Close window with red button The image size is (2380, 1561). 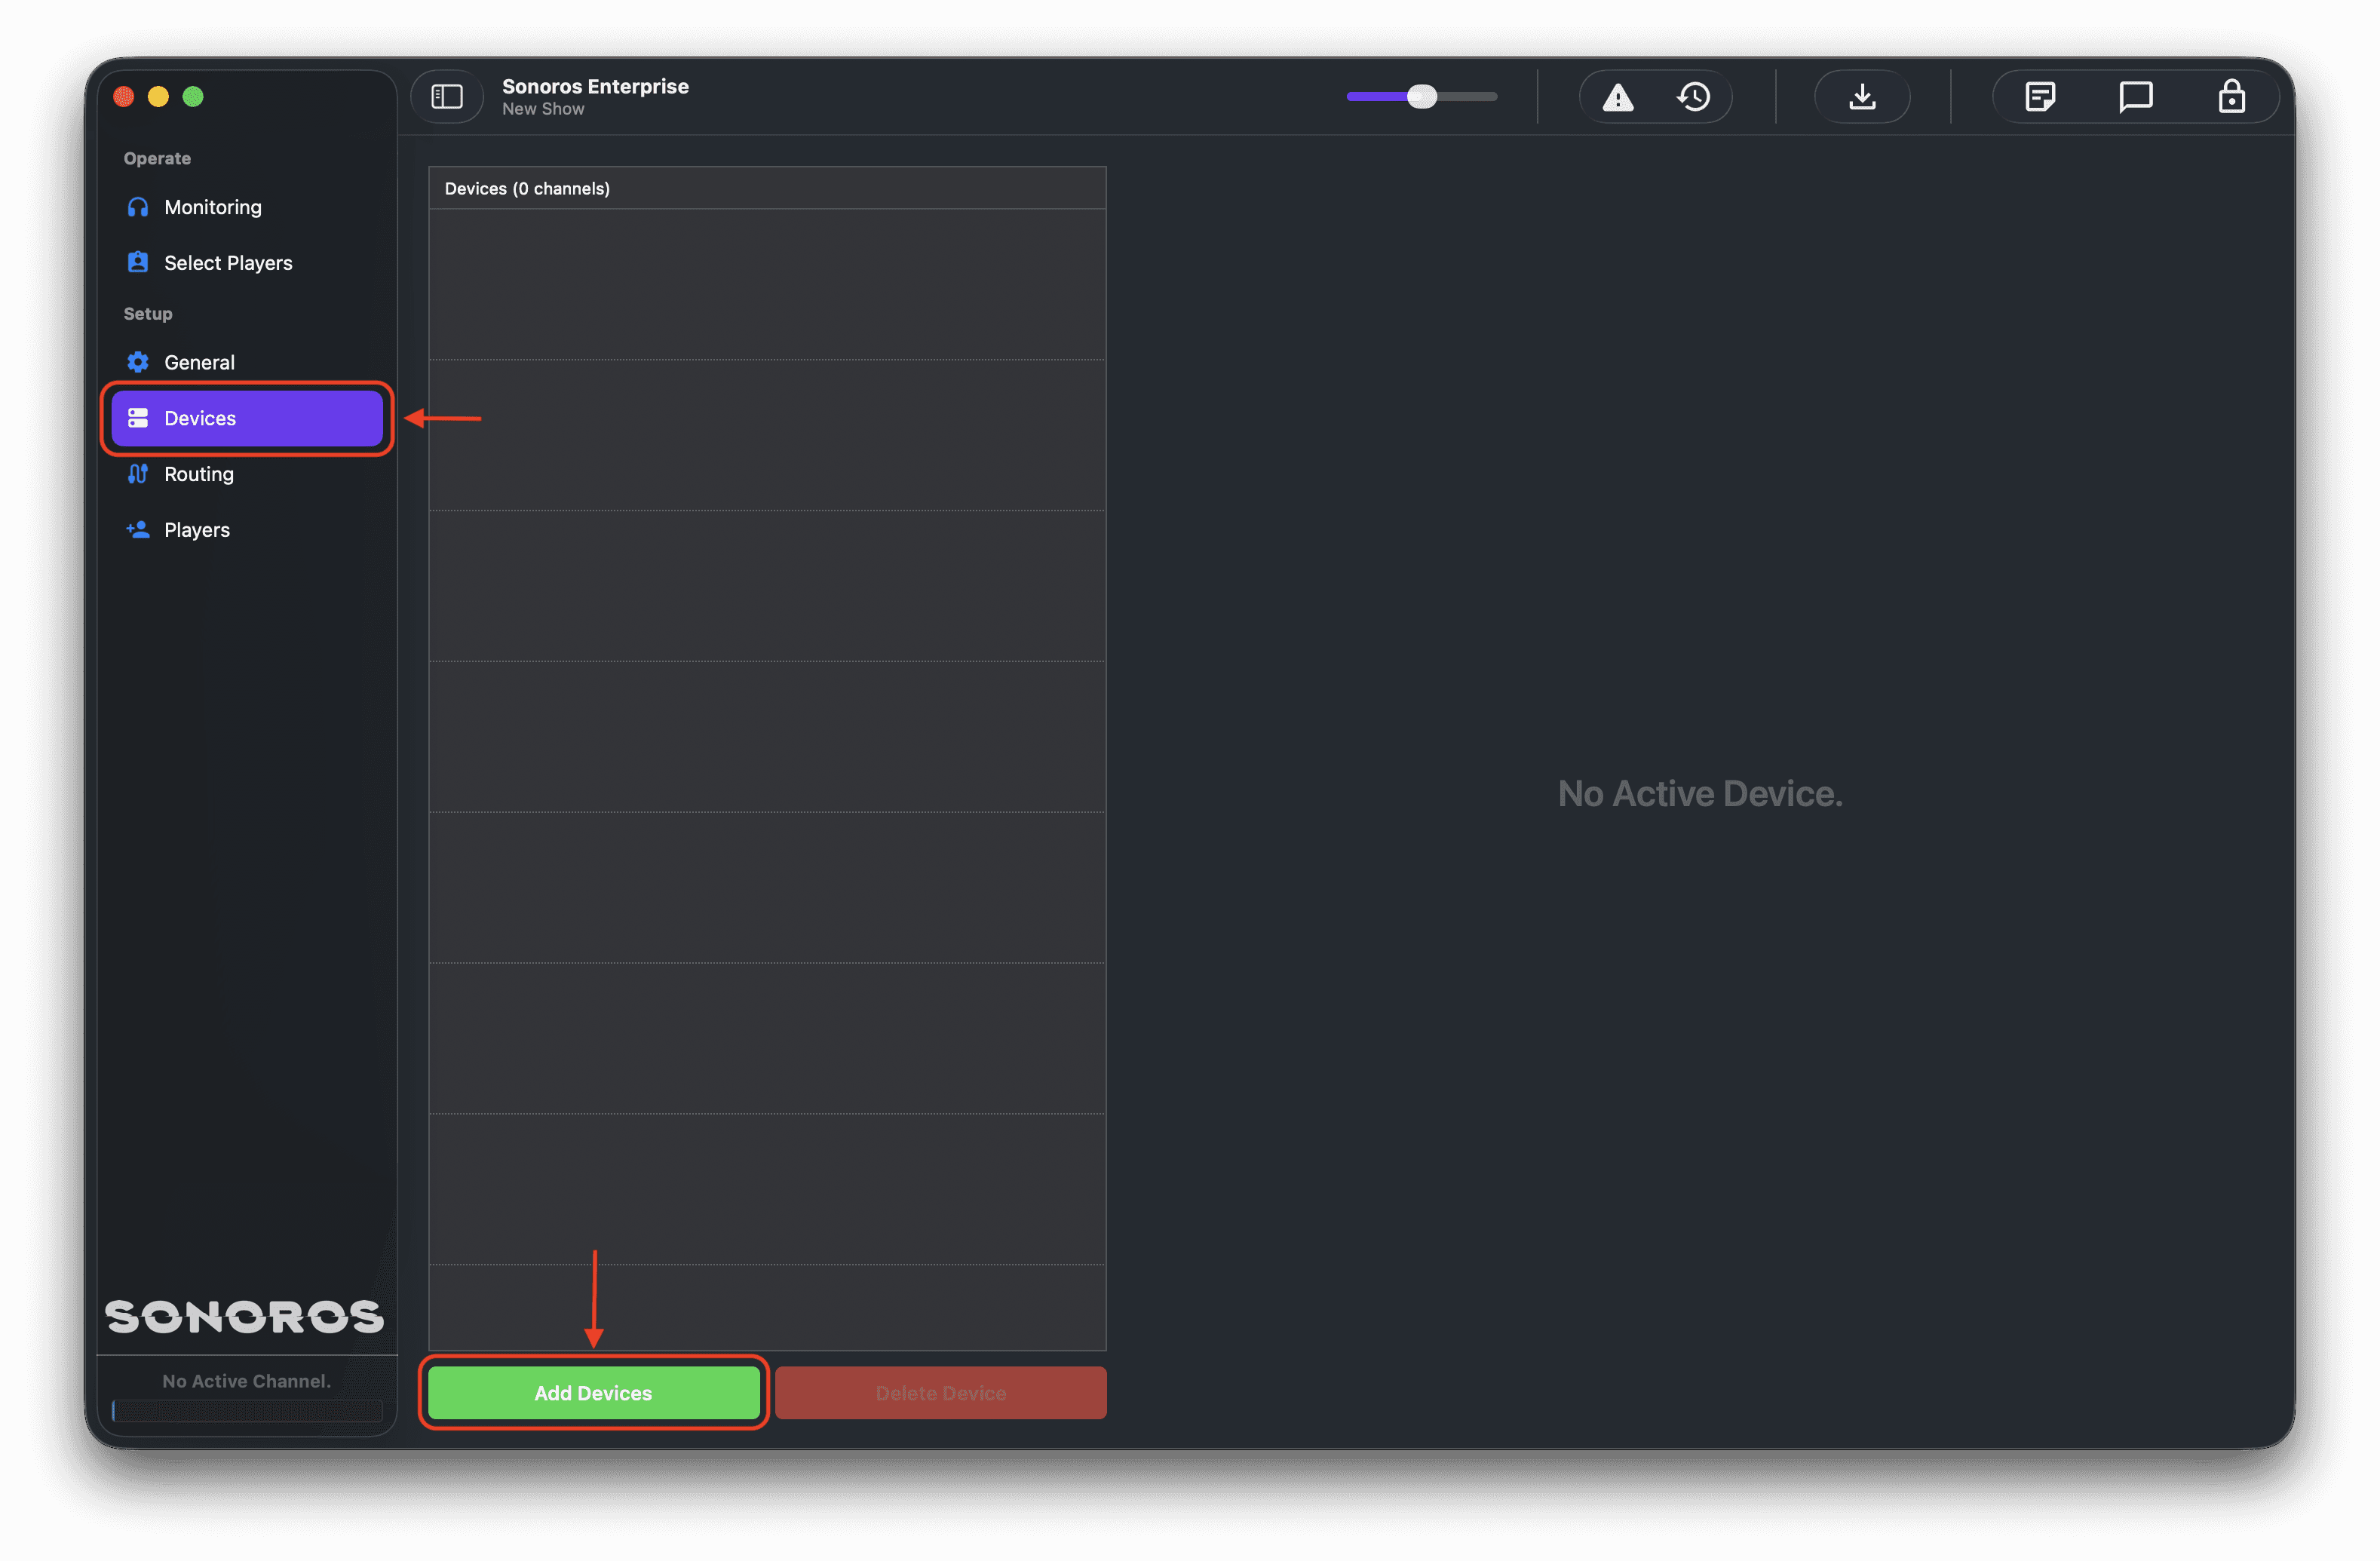point(124,96)
